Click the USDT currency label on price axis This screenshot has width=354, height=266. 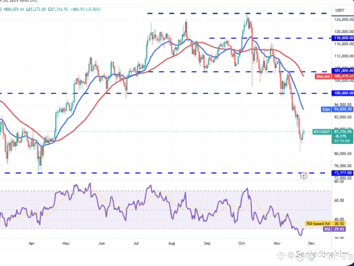coord(340,10)
